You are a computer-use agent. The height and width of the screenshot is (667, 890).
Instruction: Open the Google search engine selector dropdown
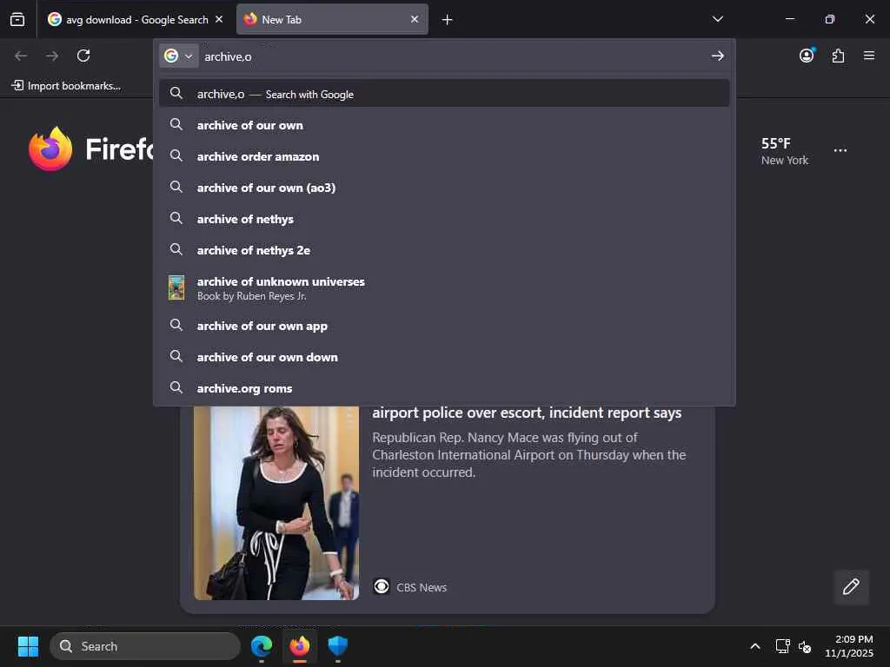coord(179,56)
